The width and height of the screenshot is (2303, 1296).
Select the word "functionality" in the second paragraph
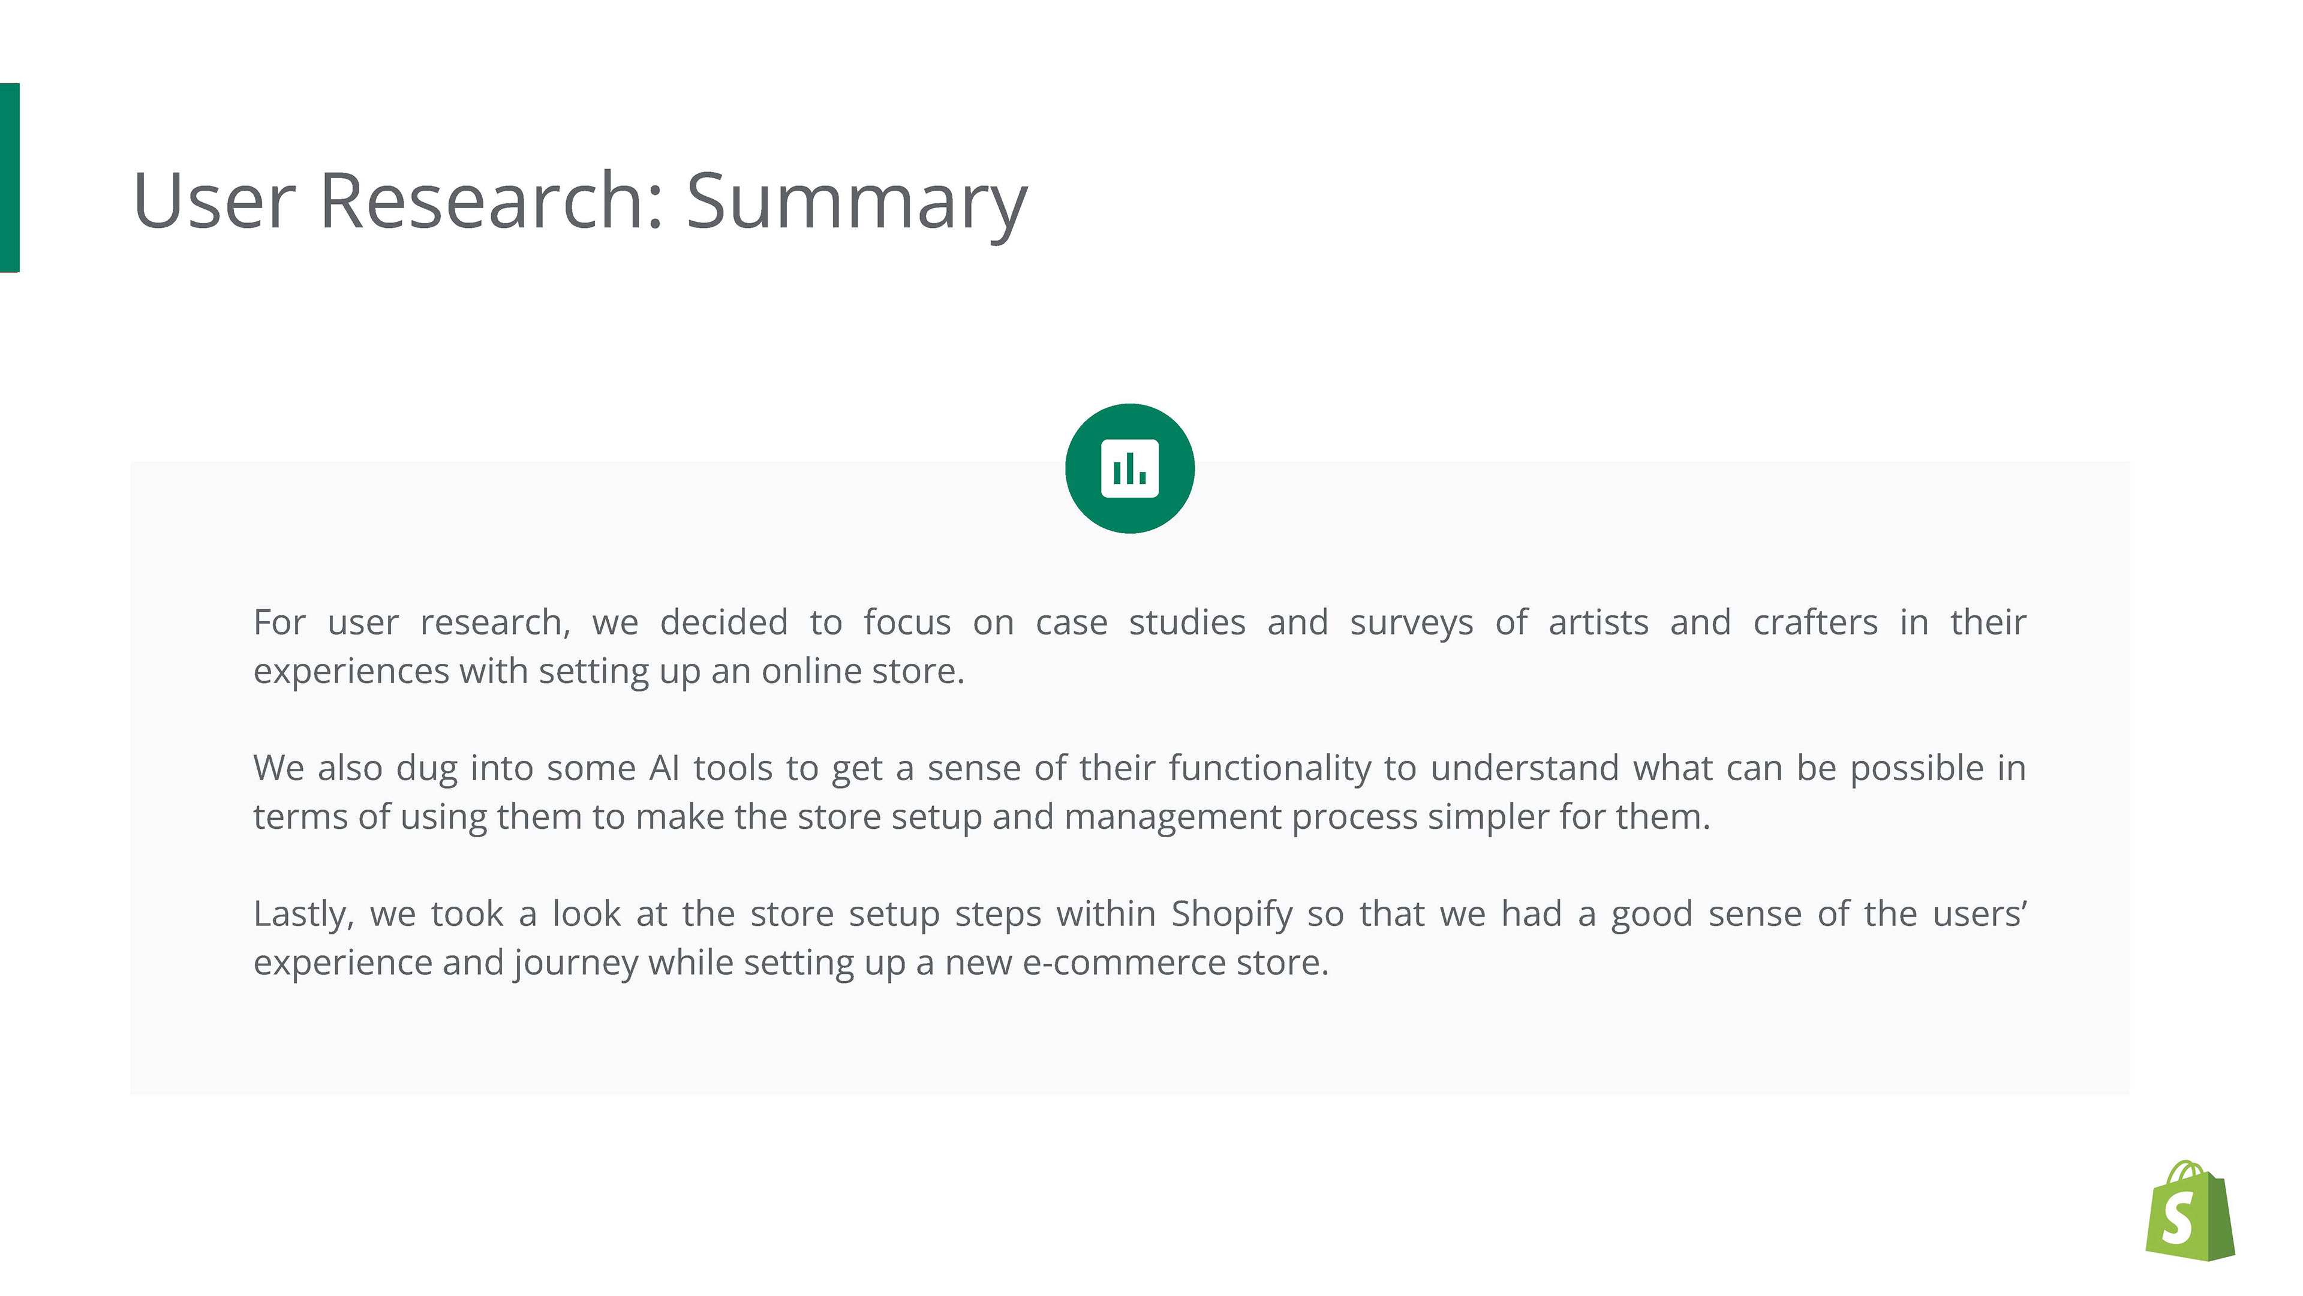coord(1270,769)
